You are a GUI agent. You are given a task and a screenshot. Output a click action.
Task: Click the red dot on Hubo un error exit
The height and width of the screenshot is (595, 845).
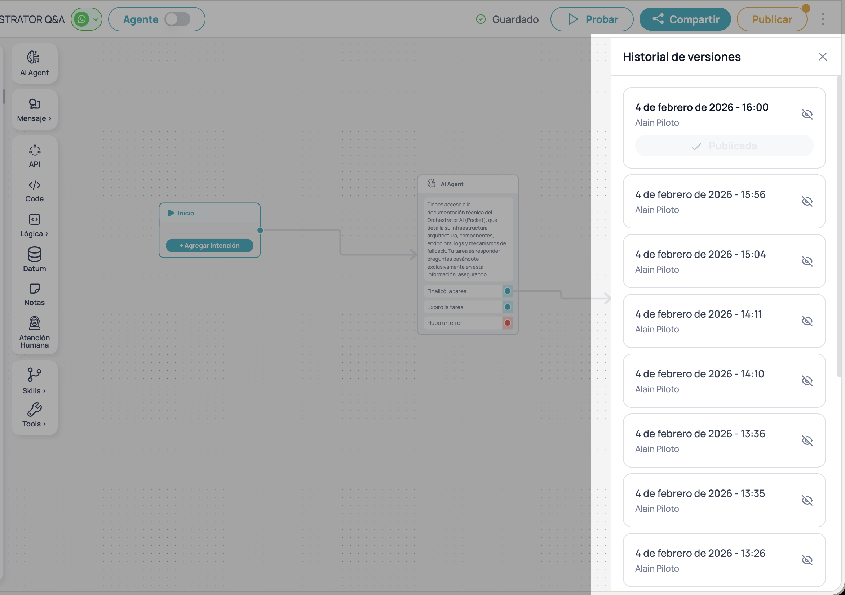[x=508, y=322]
